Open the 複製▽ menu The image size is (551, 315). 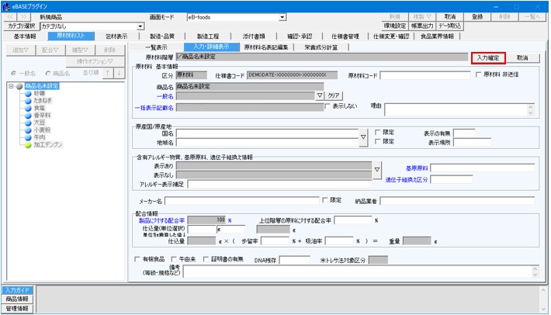pos(422,16)
